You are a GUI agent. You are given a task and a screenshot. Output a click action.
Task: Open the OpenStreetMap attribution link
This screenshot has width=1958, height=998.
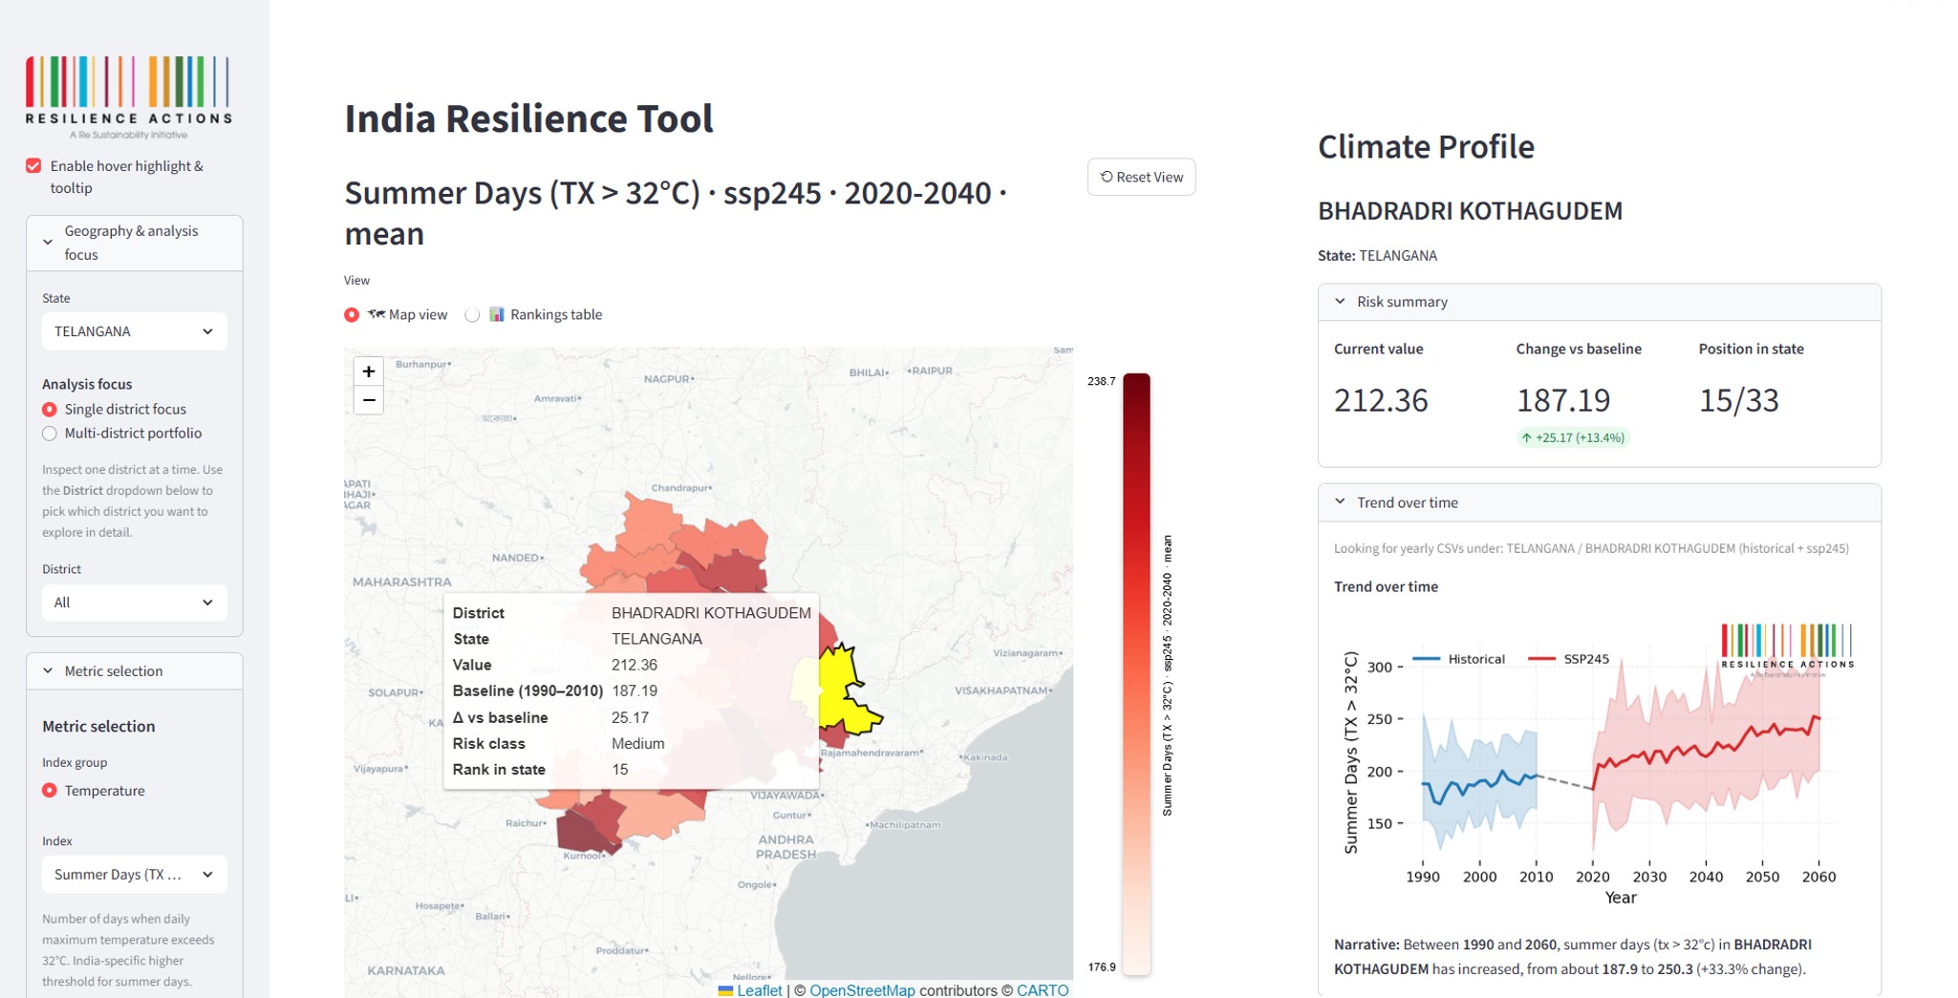(x=861, y=990)
